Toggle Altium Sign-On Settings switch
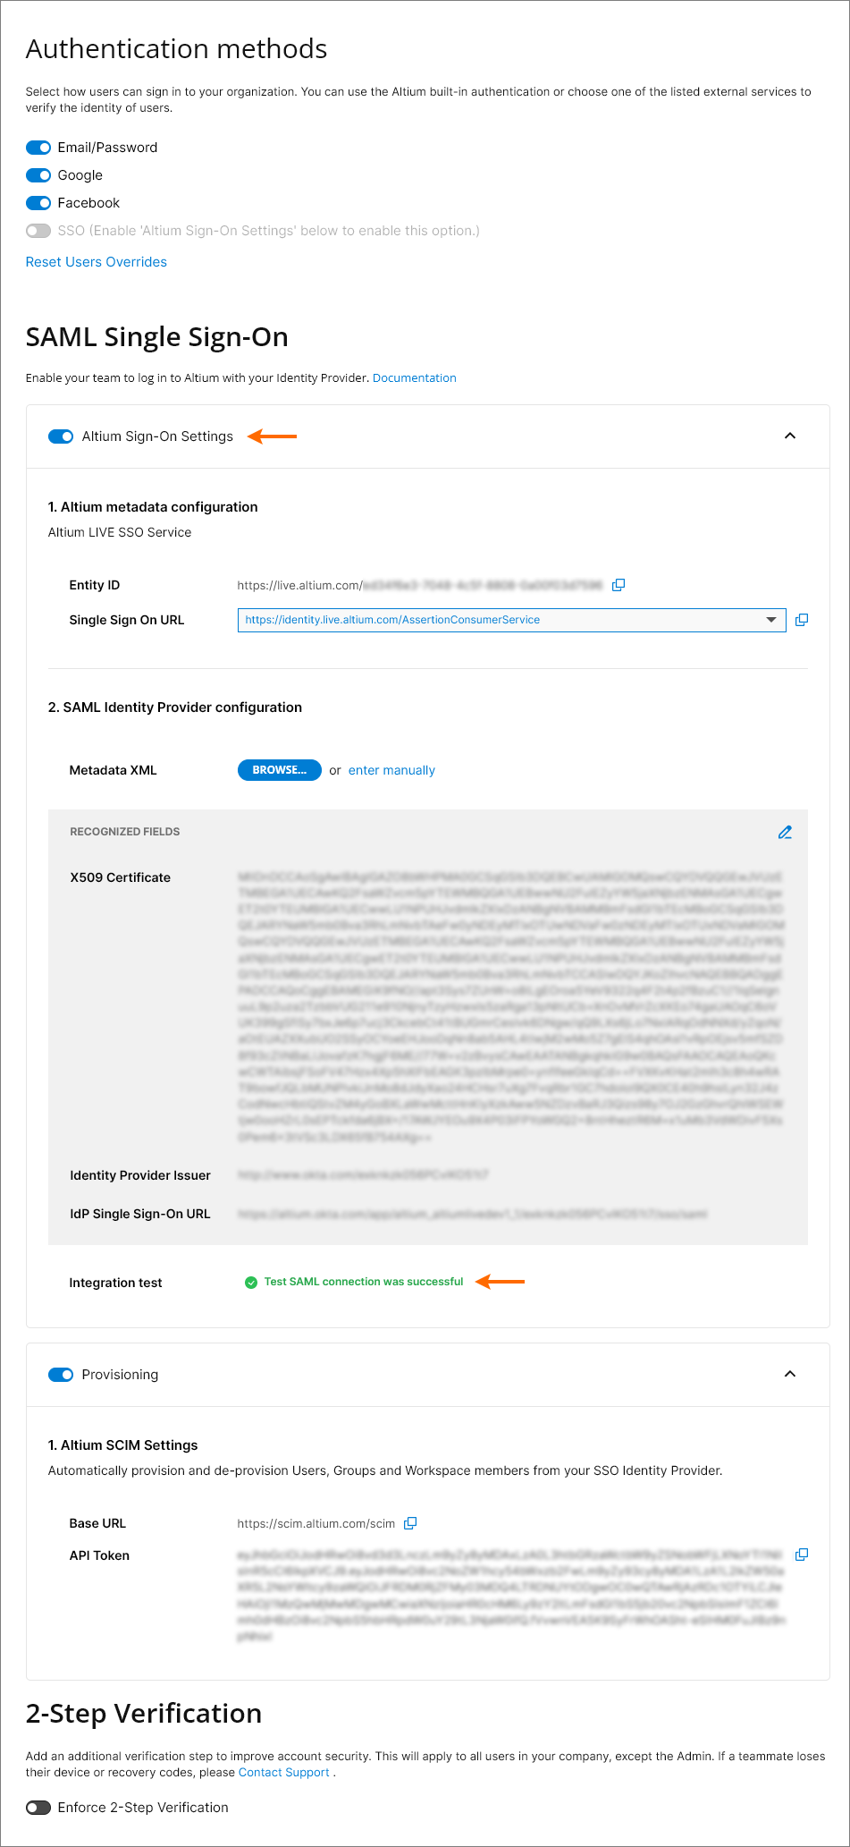 pos(61,436)
